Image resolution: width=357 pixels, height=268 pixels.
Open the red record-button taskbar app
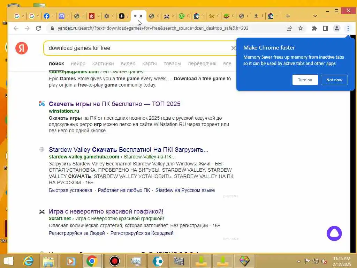click(114, 261)
